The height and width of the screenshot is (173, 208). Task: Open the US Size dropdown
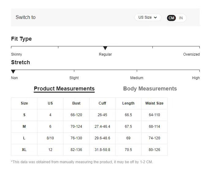click(x=147, y=17)
